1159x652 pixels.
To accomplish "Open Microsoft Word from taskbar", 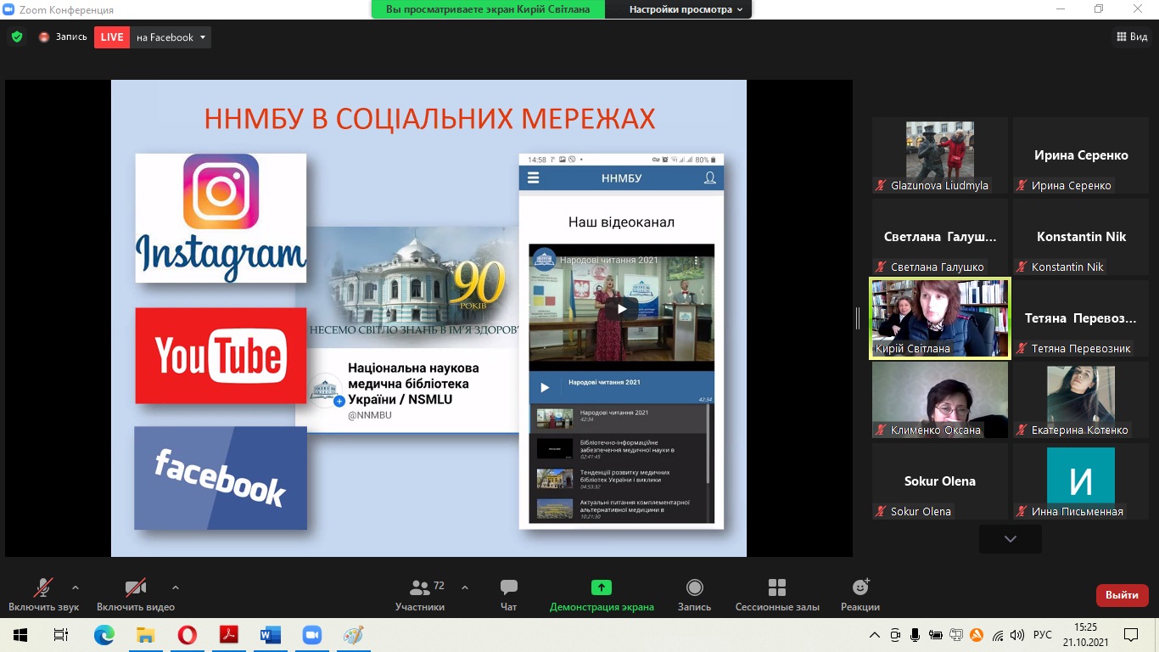I will (270, 635).
